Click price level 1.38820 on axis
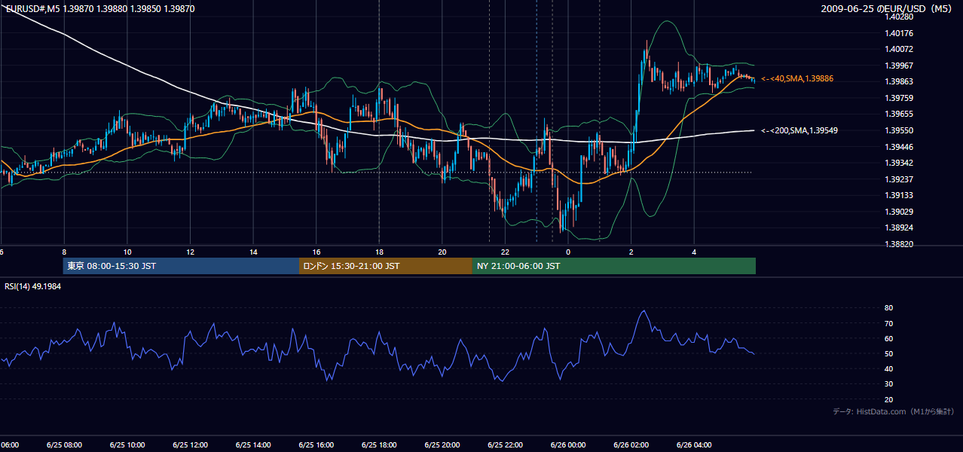 click(898, 244)
